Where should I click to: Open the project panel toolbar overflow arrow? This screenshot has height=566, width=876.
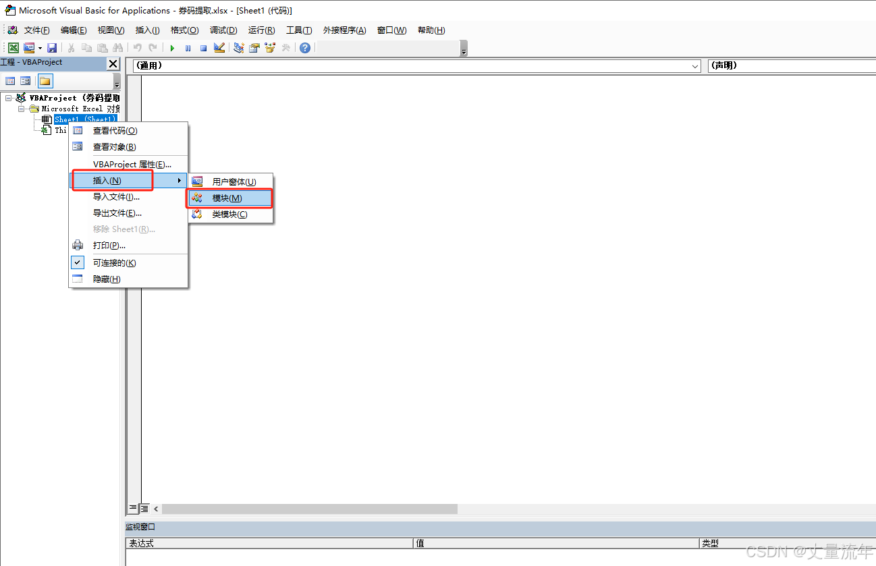click(x=117, y=82)
